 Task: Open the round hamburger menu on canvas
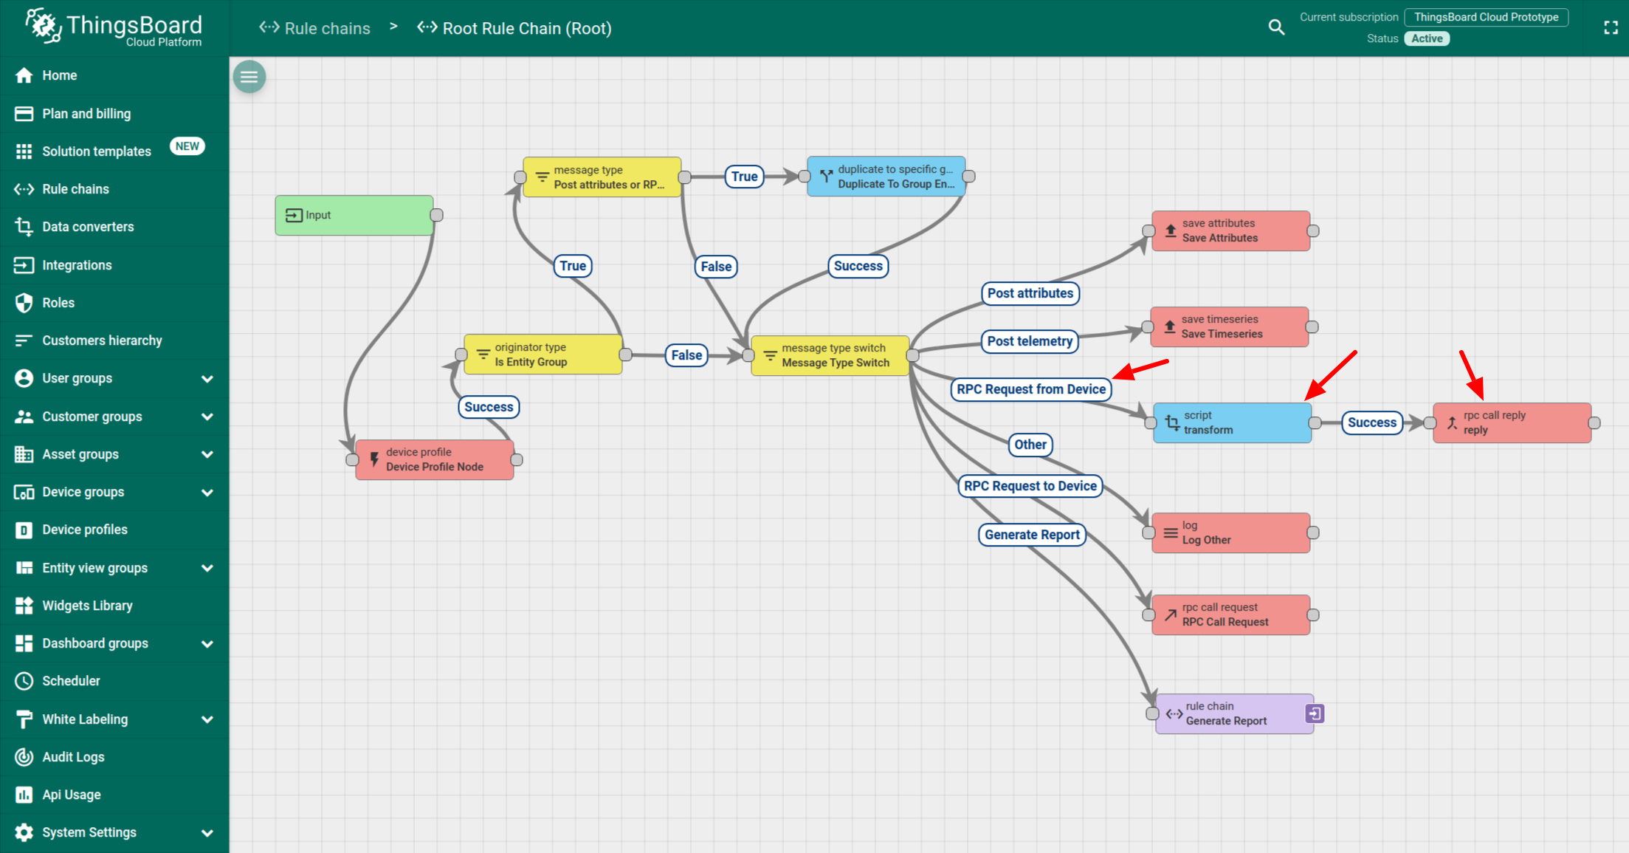point(249,76)
